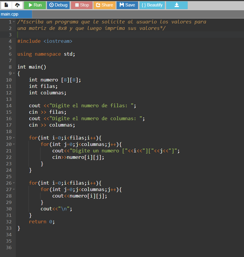
Task: Click the line number 33 in gutter
Action: pyautogui.click(x=9, y=228)
